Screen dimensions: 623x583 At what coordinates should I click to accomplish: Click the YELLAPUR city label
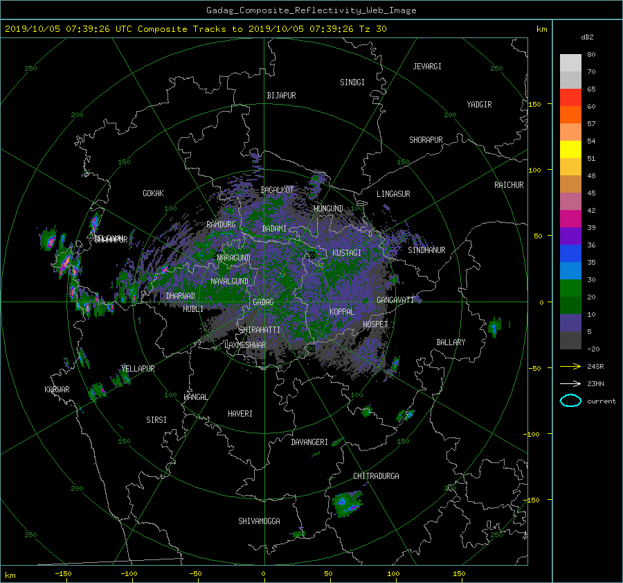click(x=138, y=369)
